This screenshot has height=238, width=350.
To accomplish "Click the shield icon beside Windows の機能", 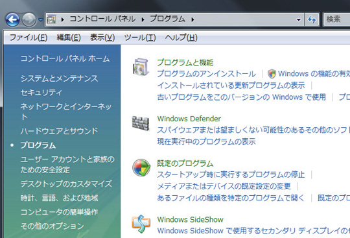I will tap(272, 74).
